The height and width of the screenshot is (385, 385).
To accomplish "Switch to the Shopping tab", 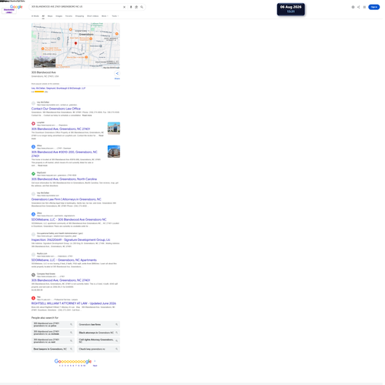I will (79, 16).
